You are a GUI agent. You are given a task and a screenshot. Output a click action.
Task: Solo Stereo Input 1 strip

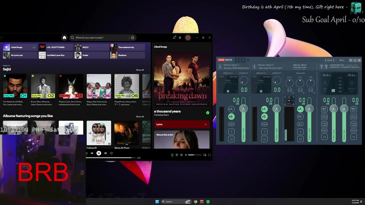[231, 132]
